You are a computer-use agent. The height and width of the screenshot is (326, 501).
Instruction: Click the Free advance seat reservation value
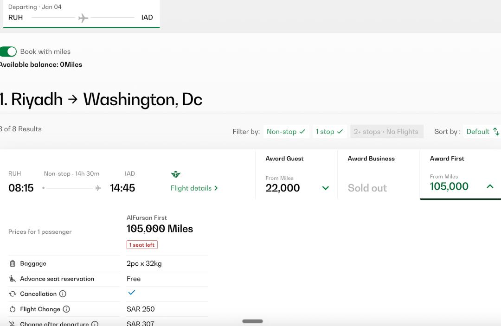134,279
